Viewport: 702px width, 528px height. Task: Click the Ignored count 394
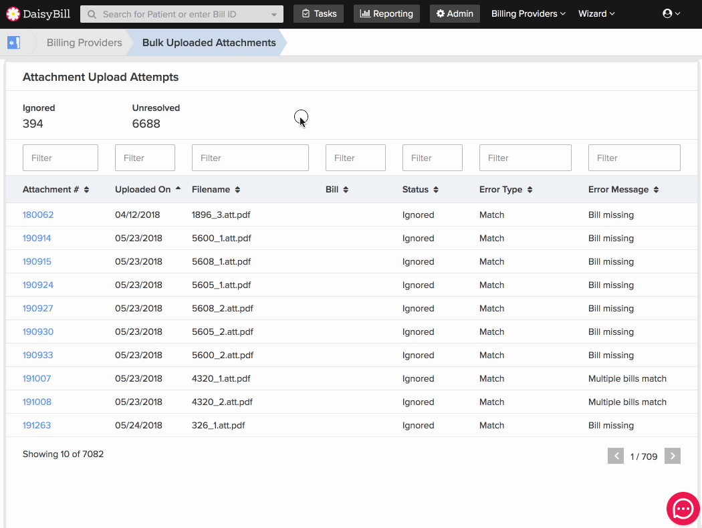(33, 124)
